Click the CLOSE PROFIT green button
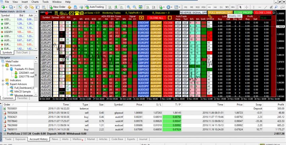The height and width of the screenshot is (145, 286). click(x=243, y=13)
